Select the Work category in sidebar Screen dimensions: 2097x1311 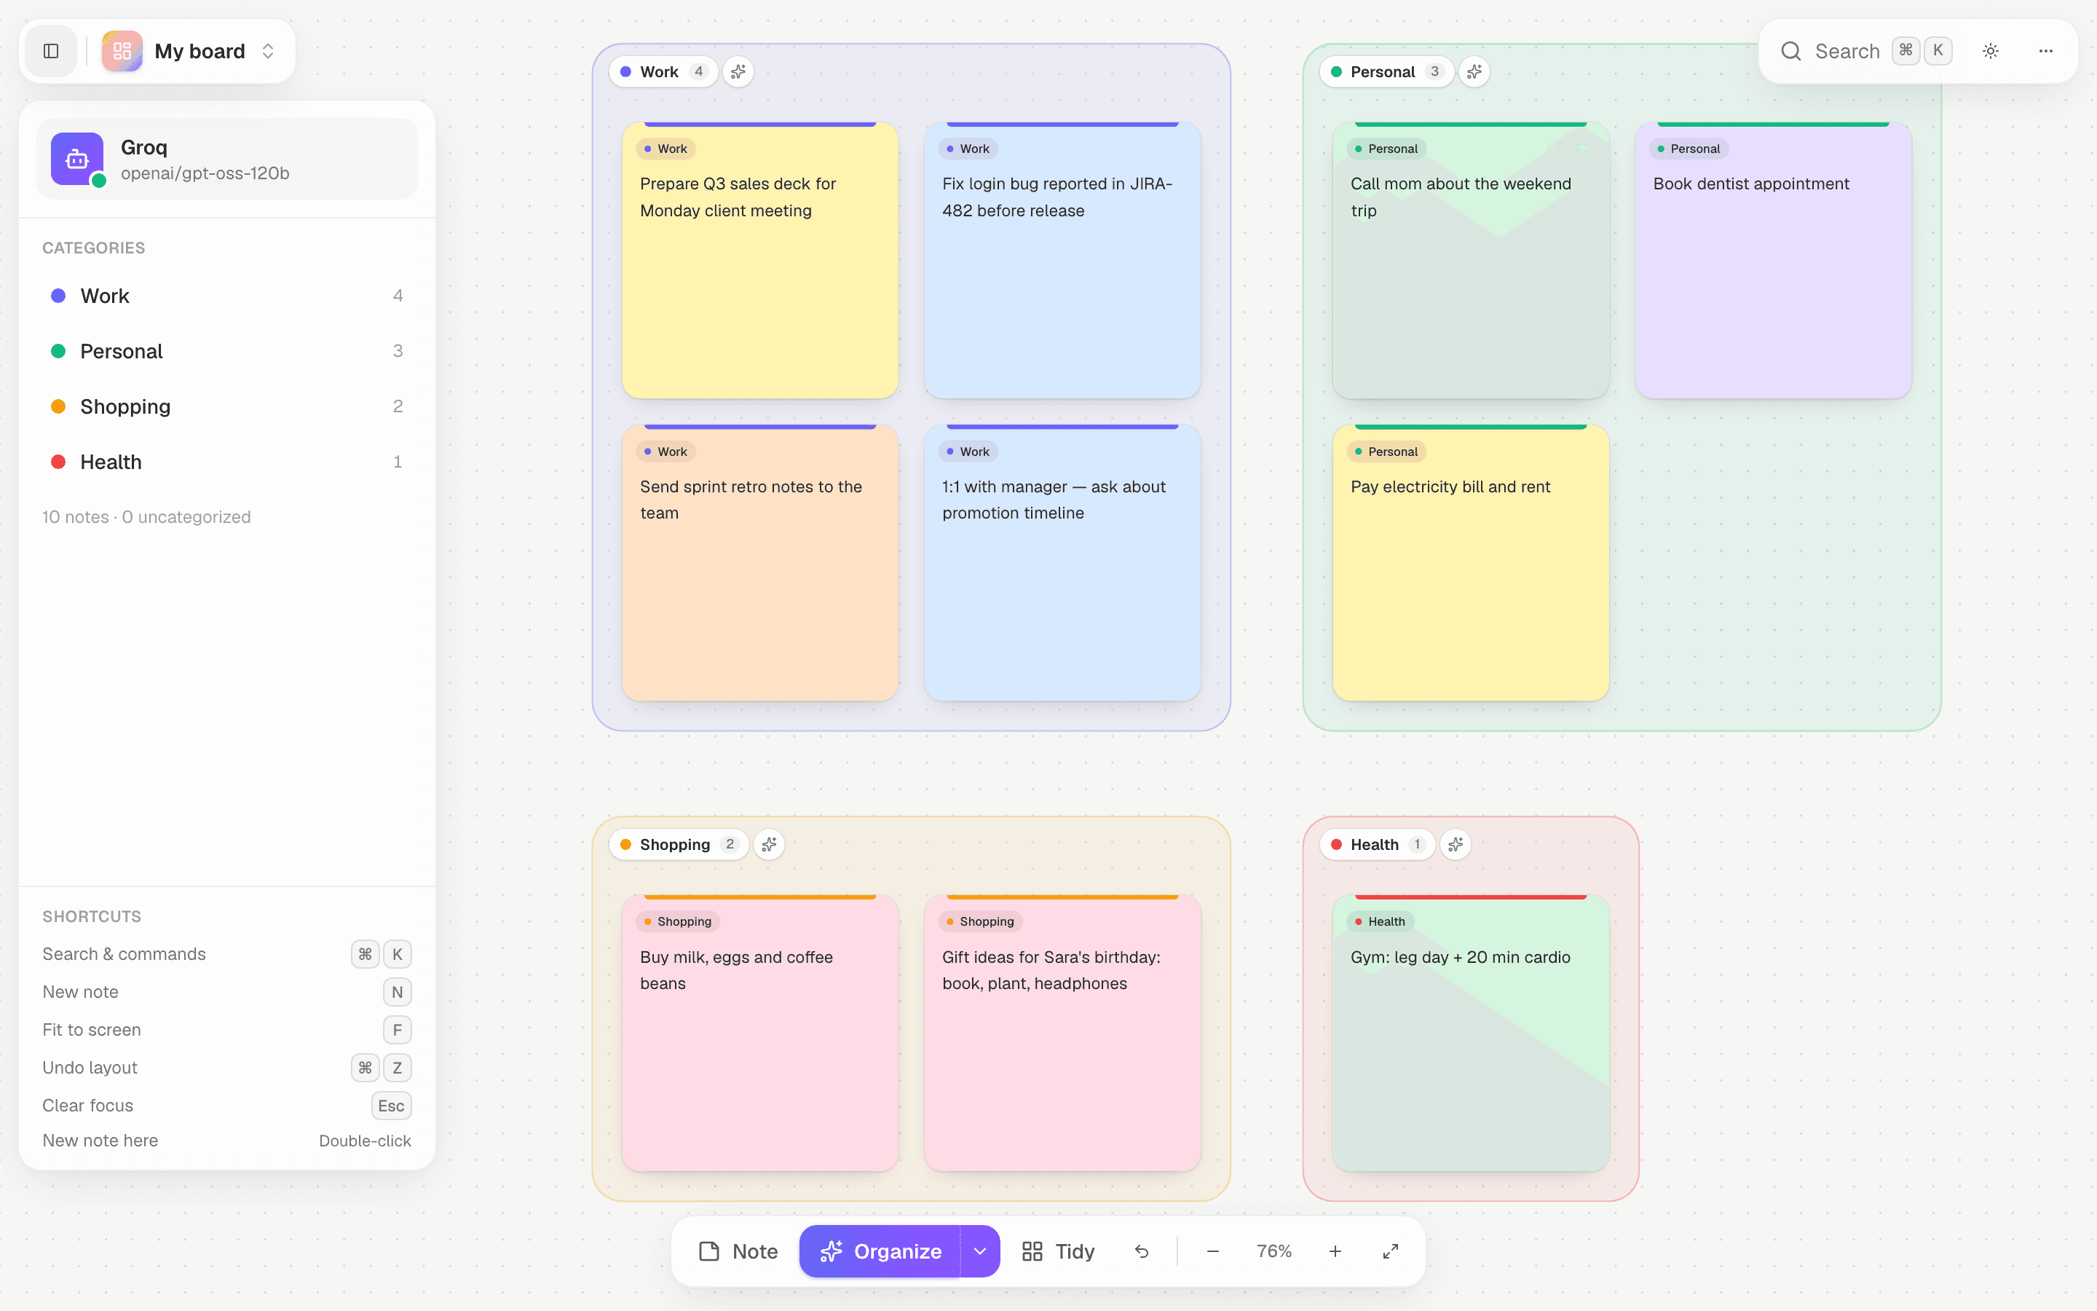pyautogui.click(x=227, y=296)
